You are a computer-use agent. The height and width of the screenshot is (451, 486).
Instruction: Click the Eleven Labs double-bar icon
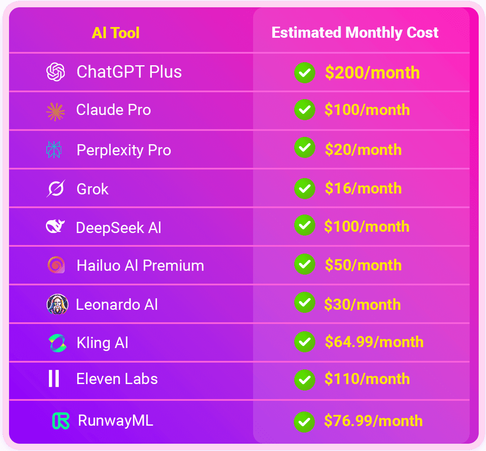point(54,378)
